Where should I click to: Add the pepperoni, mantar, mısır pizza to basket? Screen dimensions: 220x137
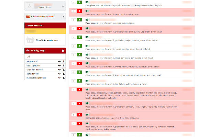pyautogui.click(x=79, y=11)
